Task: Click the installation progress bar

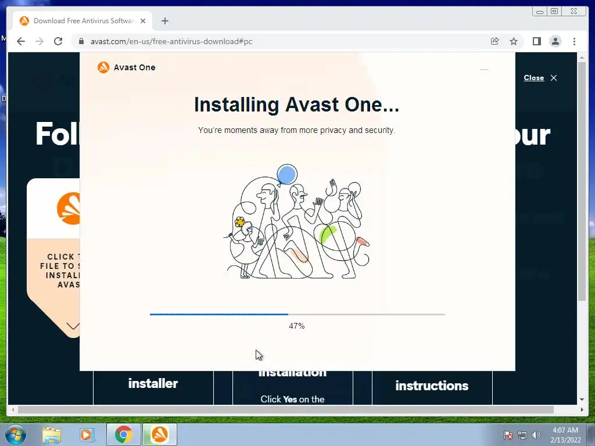Action: coord(297,314)
